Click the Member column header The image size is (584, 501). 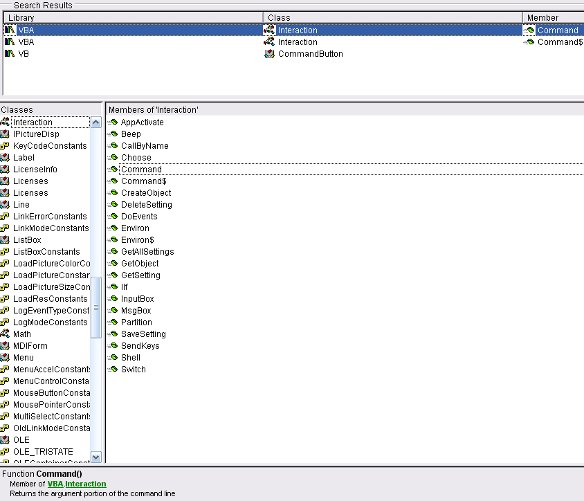552,17
